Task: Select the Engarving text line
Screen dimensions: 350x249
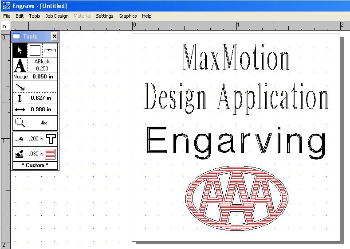Action: [x=236, y=143]
